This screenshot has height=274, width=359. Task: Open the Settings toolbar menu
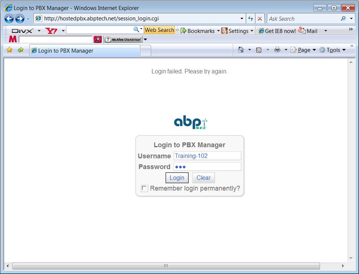point(238,31)
